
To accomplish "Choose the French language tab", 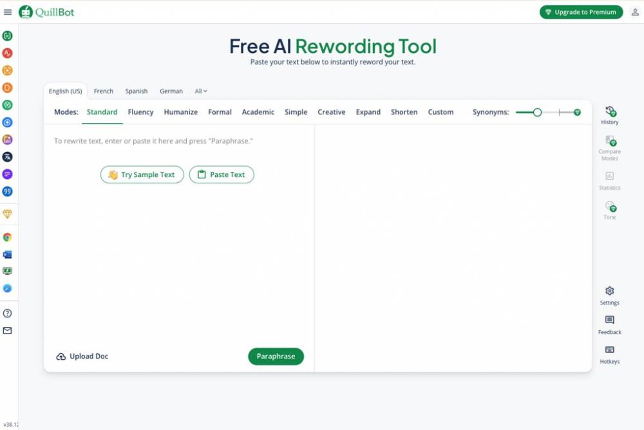I will point(103,91).
